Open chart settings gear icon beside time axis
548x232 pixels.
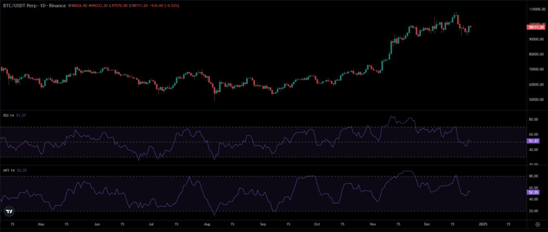pyautogui.click(x=537, y=223)
